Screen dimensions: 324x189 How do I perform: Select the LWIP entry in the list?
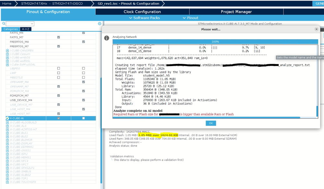point(13,73)
